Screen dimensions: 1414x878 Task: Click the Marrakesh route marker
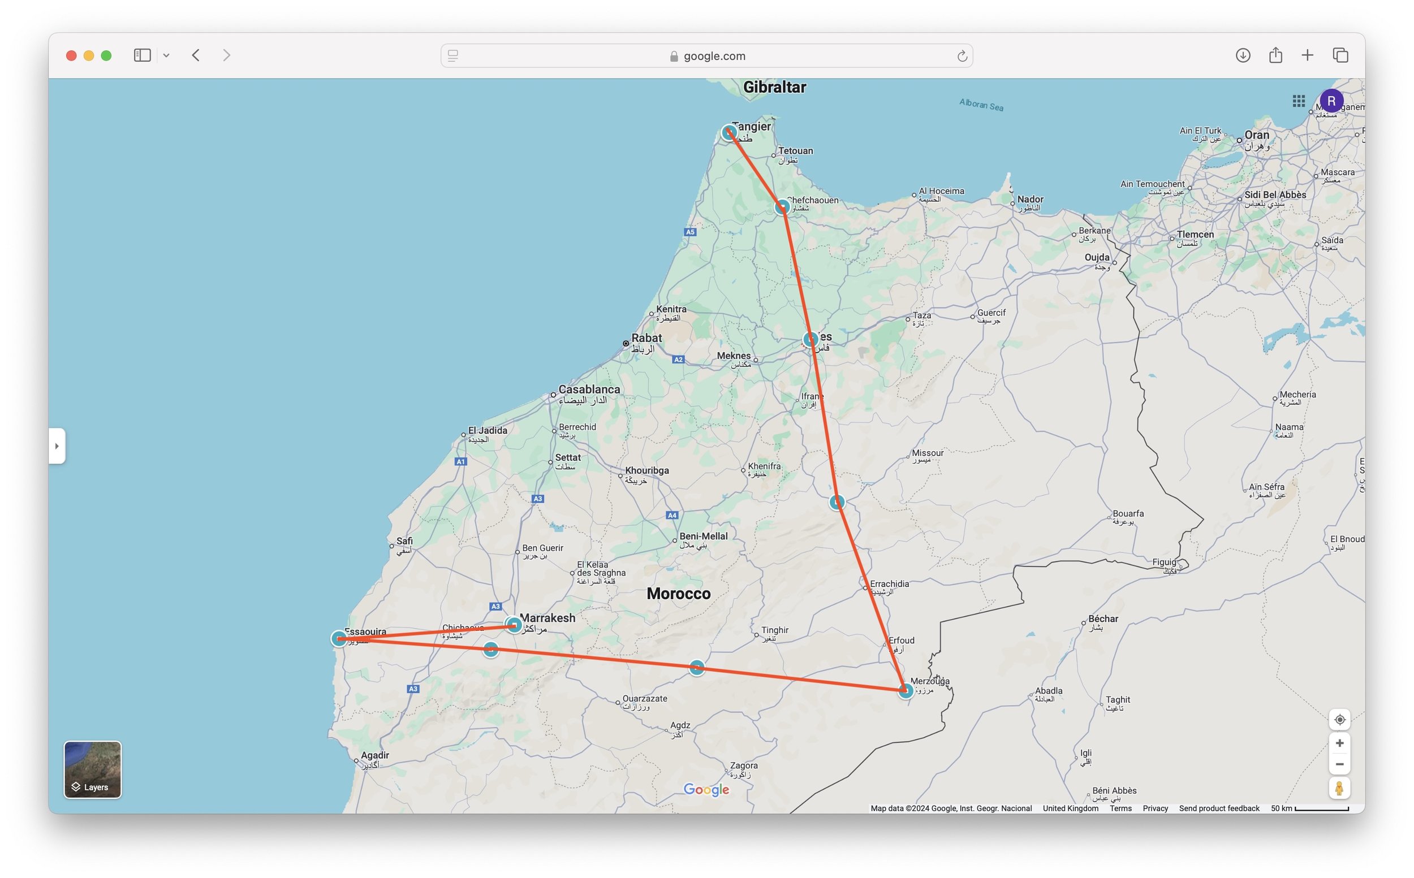514,625
